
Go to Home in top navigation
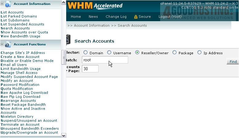coord(76,17)
